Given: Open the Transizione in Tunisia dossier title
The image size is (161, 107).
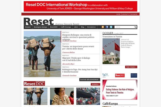Looking at the screenshot, I should [112, 37].
